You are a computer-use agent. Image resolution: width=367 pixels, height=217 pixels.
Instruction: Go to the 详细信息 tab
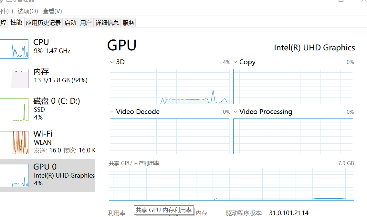(107, 23)
